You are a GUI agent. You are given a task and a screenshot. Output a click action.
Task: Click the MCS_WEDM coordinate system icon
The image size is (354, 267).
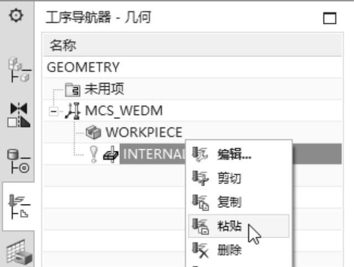coord(73,111)
